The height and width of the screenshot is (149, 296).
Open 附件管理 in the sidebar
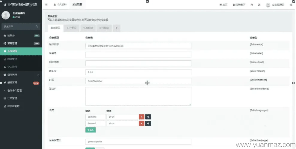tap(21, 59)
